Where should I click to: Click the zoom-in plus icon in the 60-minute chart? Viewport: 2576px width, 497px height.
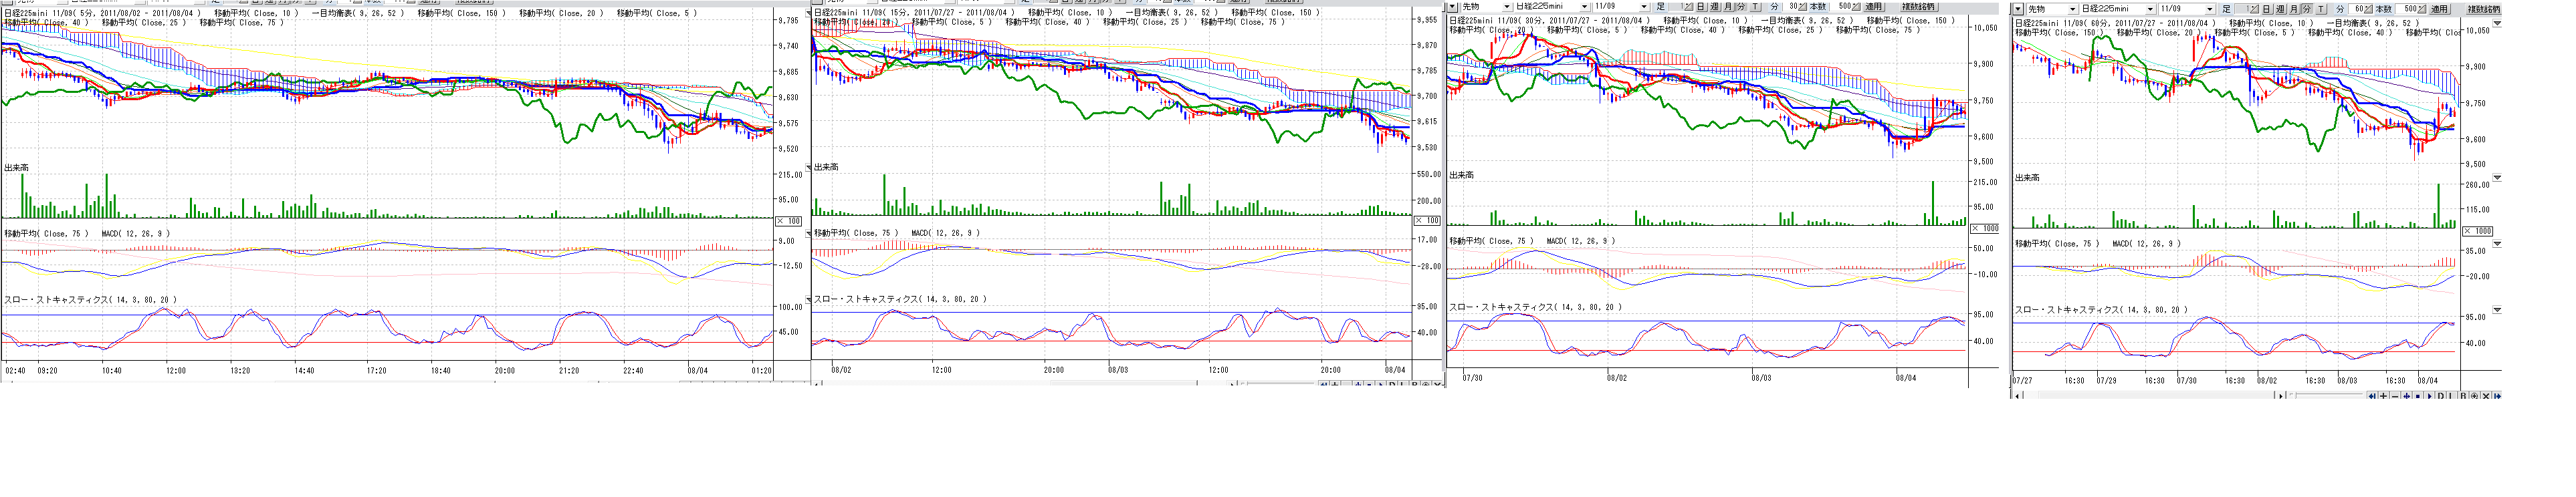click(x=2383, y=396)
